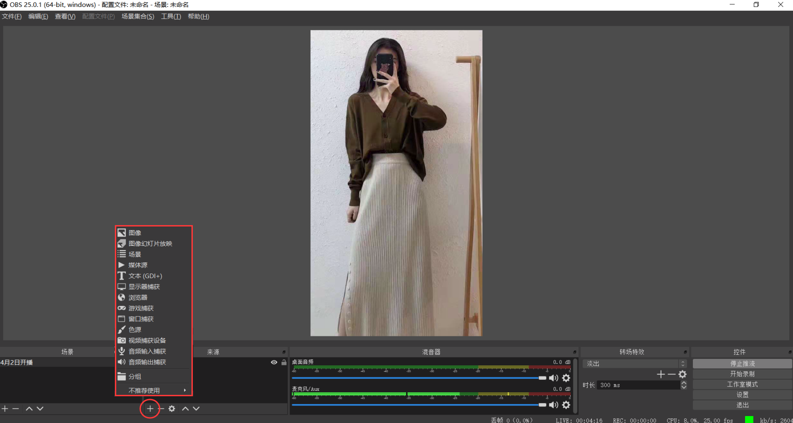Open the 场景集合(S) menu
The height and width of the screenshot is (423, 793).
137,17
